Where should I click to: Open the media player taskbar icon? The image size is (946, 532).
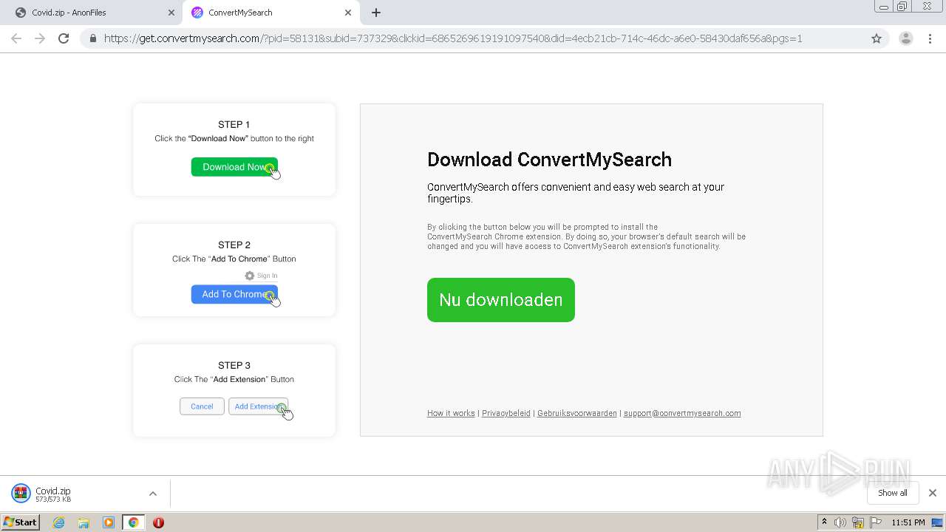109,522
